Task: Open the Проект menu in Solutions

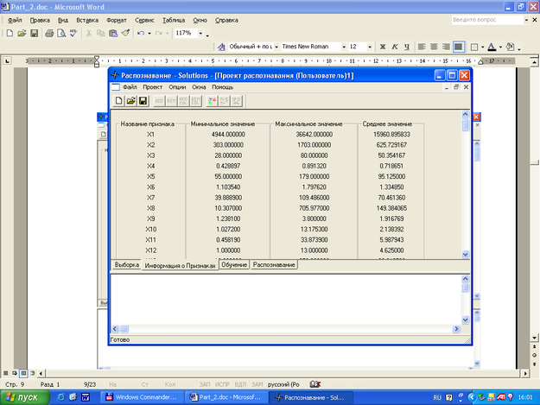Action: 152,87
